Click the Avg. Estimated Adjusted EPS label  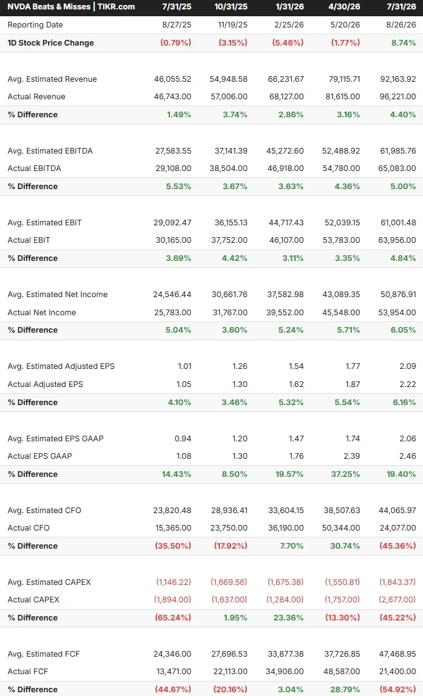[x=61, y=366]
